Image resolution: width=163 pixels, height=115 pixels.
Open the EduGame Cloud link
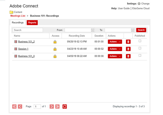(x=141, y=8)
